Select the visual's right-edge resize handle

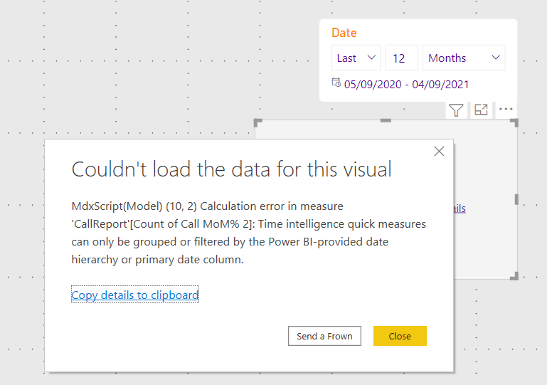(x=516, y=199)
